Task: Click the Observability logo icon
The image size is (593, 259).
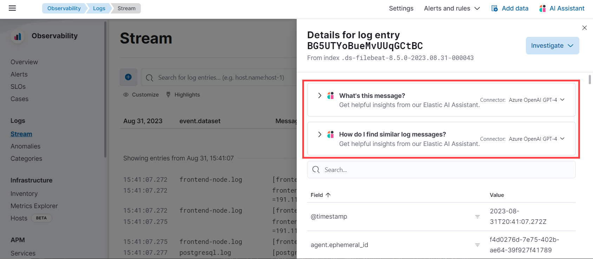Action: [18, 36]
